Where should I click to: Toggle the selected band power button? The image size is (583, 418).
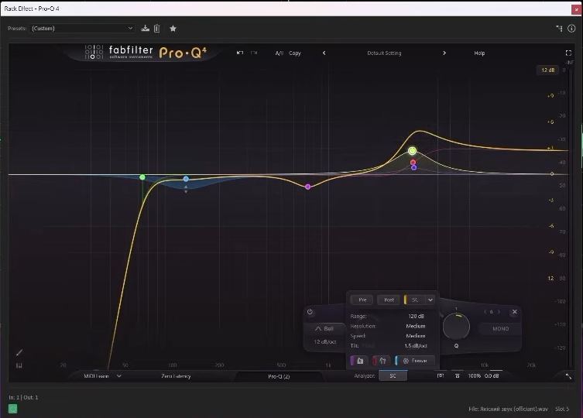coord(310,312)
